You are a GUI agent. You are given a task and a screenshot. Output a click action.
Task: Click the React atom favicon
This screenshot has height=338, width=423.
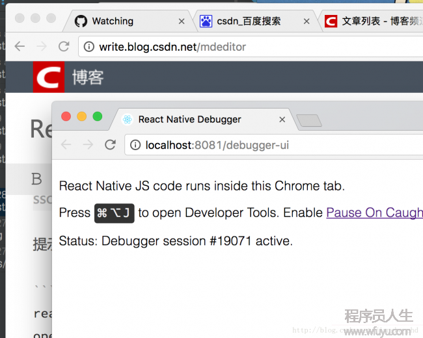(128, 119)
